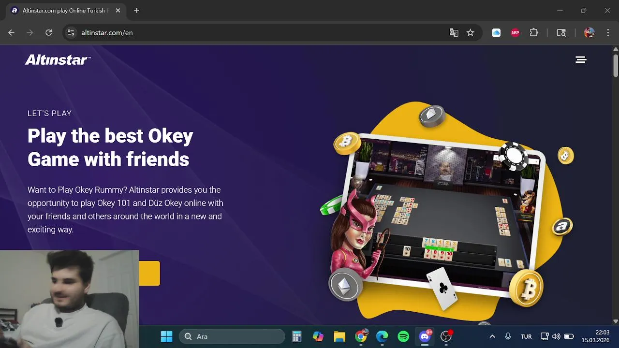
Task: Open Copilot from the taskbar
Action: click(318, 336)
